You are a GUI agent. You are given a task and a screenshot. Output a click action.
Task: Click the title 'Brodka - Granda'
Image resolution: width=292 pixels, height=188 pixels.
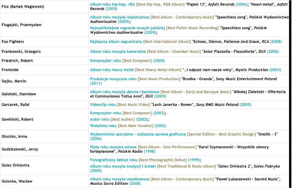[x=197, y=79]
